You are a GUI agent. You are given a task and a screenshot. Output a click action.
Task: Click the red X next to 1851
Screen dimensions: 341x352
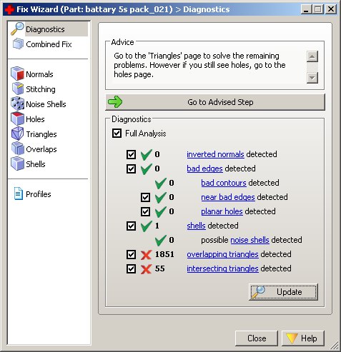146,254
